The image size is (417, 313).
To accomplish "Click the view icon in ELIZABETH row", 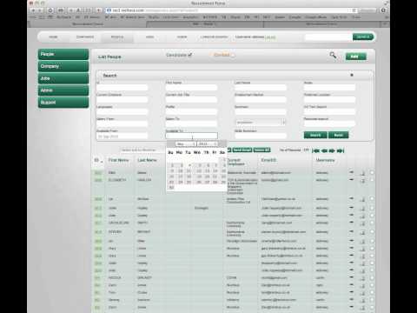I will [352, 180].
